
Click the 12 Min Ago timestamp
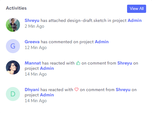click(x=36, y=48)
